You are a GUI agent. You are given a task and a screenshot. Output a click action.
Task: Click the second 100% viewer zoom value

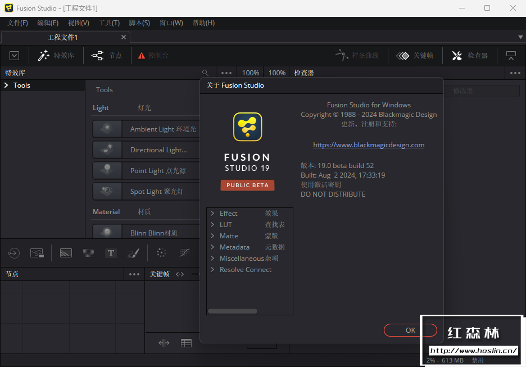pos(276,73)
